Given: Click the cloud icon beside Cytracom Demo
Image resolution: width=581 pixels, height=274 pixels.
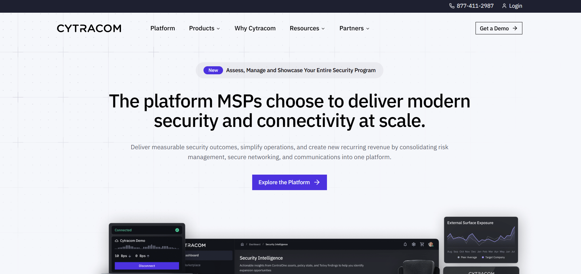Looking at the screenshot, I should click(117, 241).
